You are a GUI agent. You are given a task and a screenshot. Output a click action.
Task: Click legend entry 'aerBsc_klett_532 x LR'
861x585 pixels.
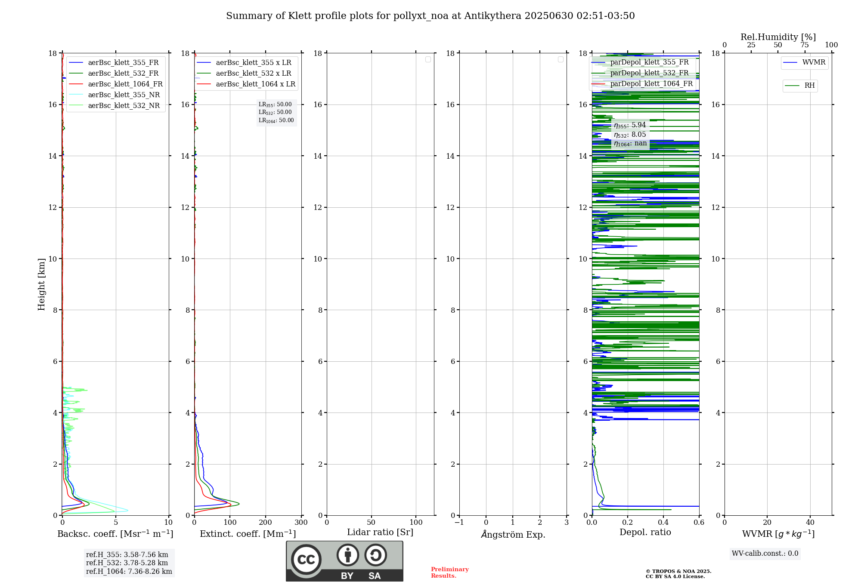(x=244, y=73)
